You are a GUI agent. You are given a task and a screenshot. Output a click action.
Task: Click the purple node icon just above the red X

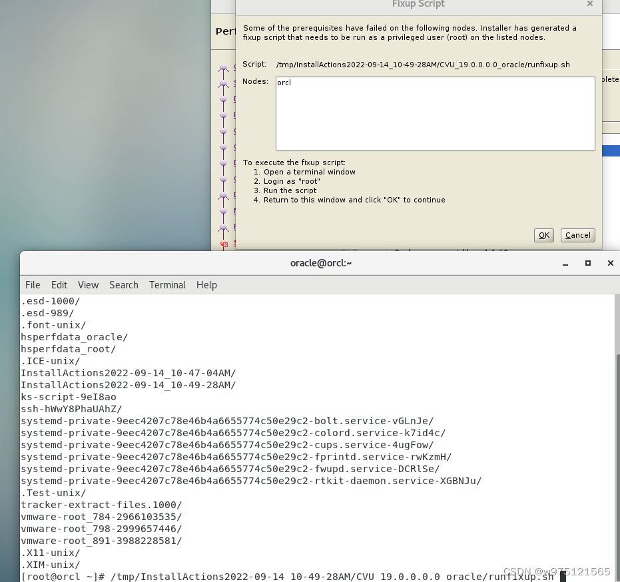click(x=223, y=226)
